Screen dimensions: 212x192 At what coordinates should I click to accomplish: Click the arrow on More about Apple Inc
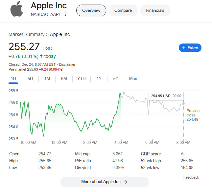126,182
